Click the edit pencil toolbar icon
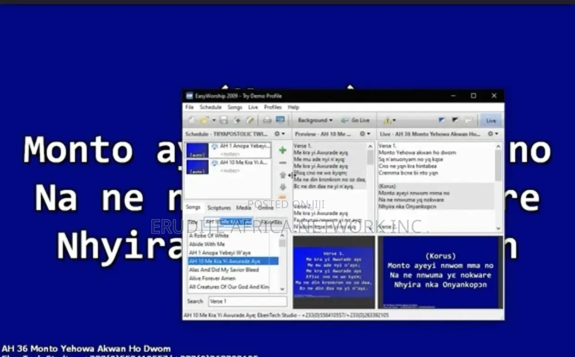This screenshot has width=575, height=357. (x=250, y=120)
